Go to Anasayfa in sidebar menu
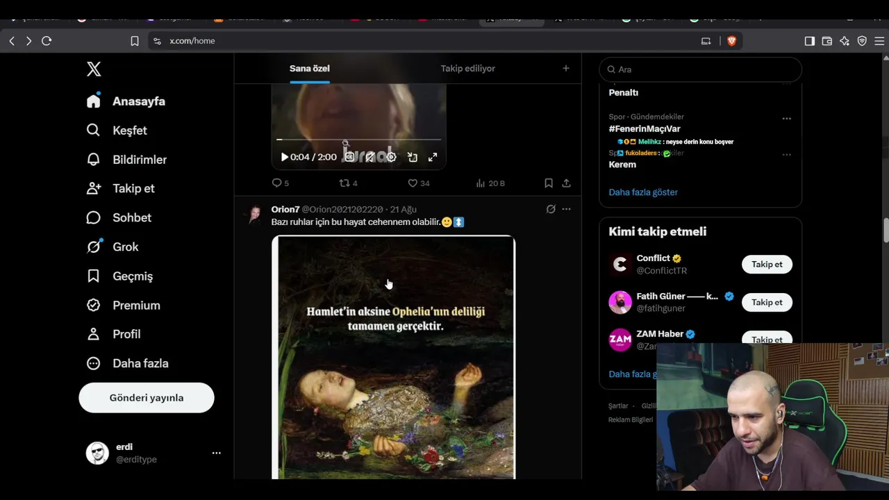The width and height of the screenshot is (889, 500). pyautogui.click(x=139, y=101)
